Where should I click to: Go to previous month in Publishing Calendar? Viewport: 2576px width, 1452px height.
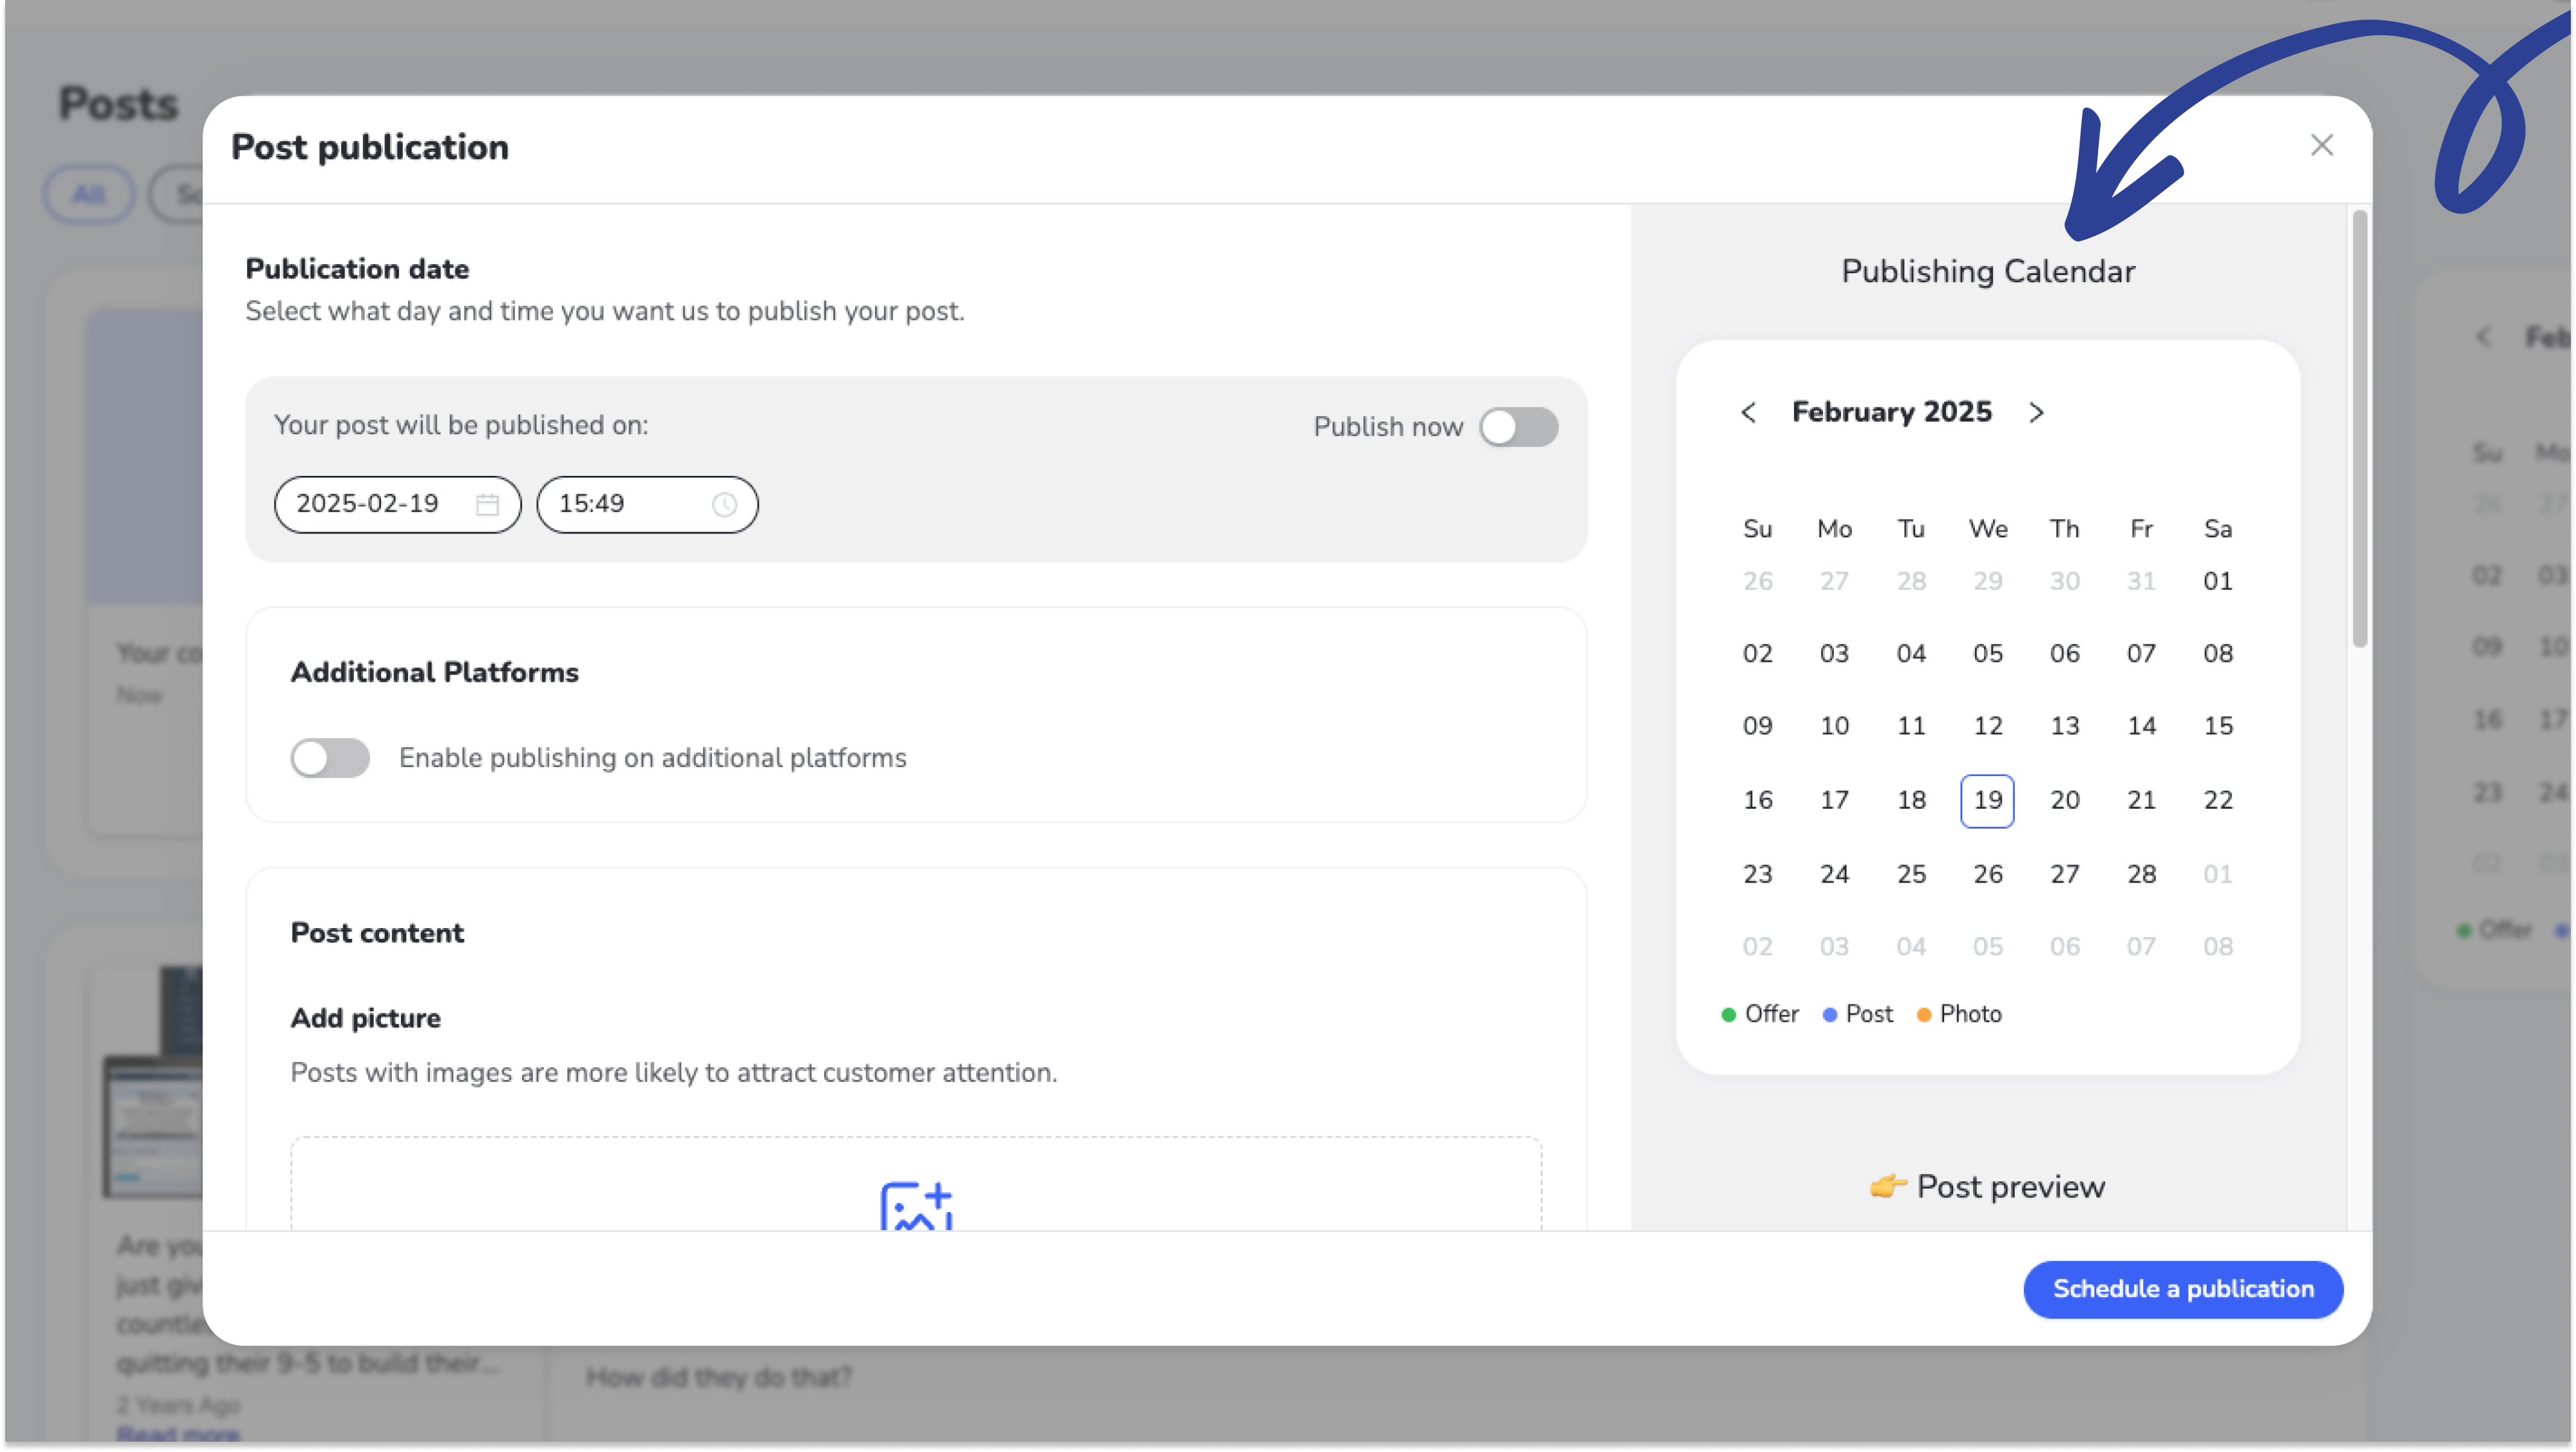[1748, 413]
